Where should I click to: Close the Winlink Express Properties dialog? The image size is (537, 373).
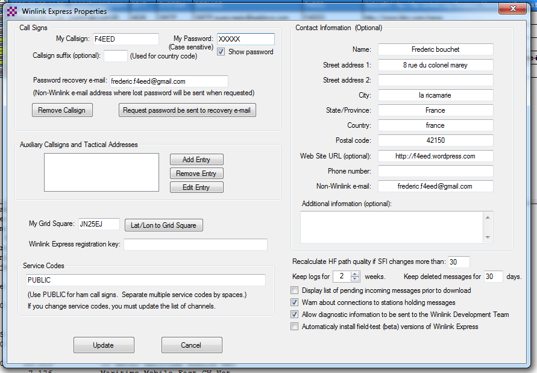(x=512, y=8)
